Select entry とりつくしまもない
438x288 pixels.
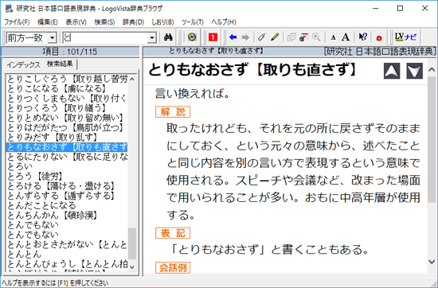pyautogui.click(x=67, y=99)
